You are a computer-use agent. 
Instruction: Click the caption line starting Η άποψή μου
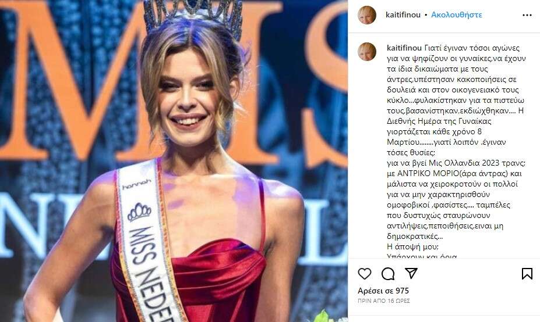(x=412, y=247)
